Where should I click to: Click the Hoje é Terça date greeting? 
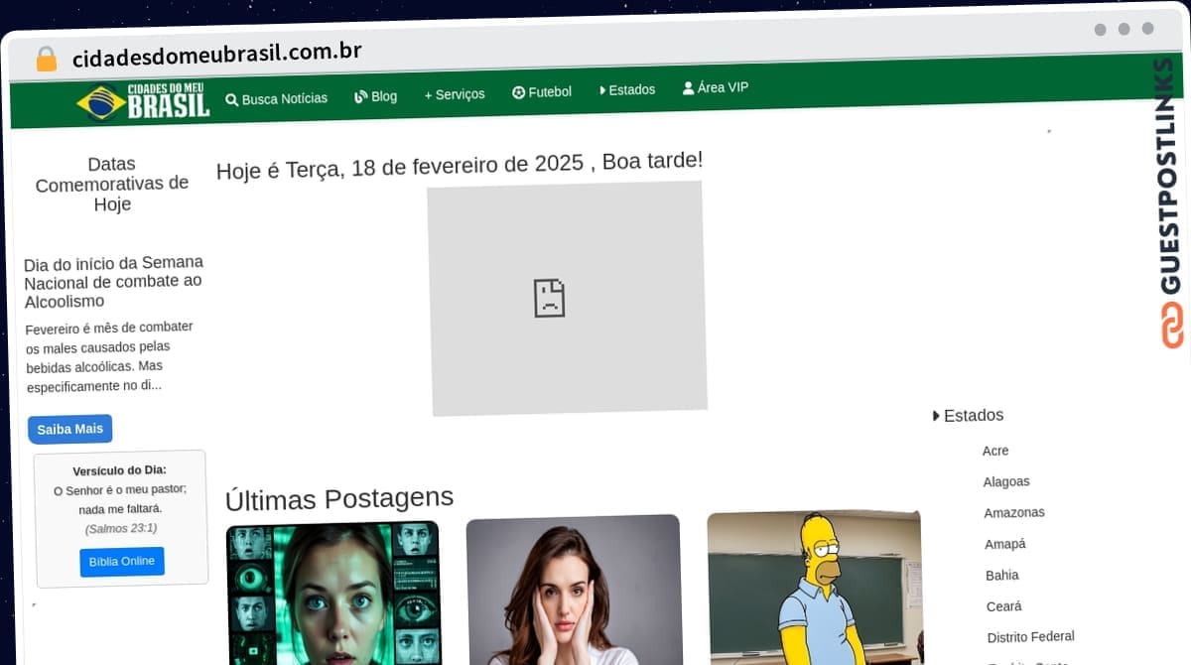pos(460,166)
